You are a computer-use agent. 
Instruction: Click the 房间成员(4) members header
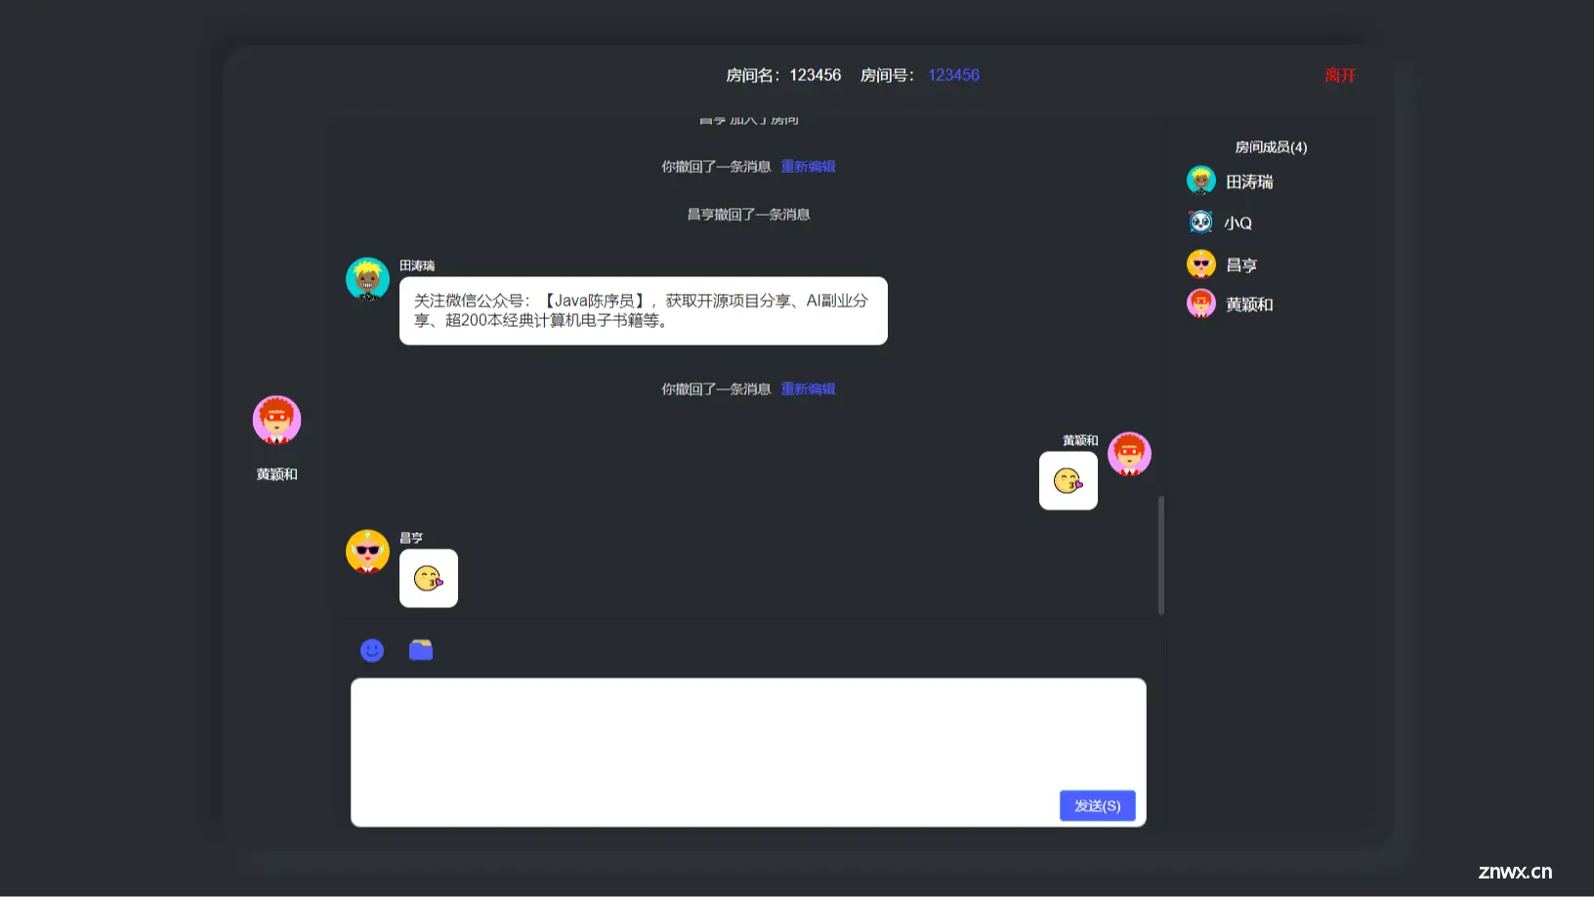1271,146
